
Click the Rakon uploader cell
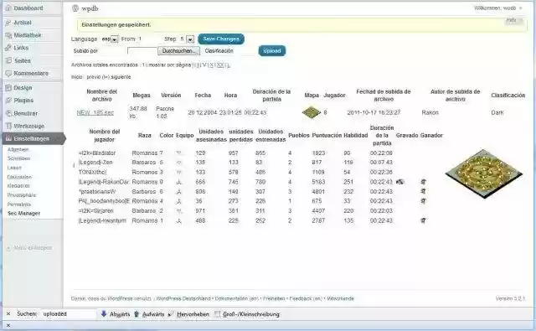[x=430, y=112]
